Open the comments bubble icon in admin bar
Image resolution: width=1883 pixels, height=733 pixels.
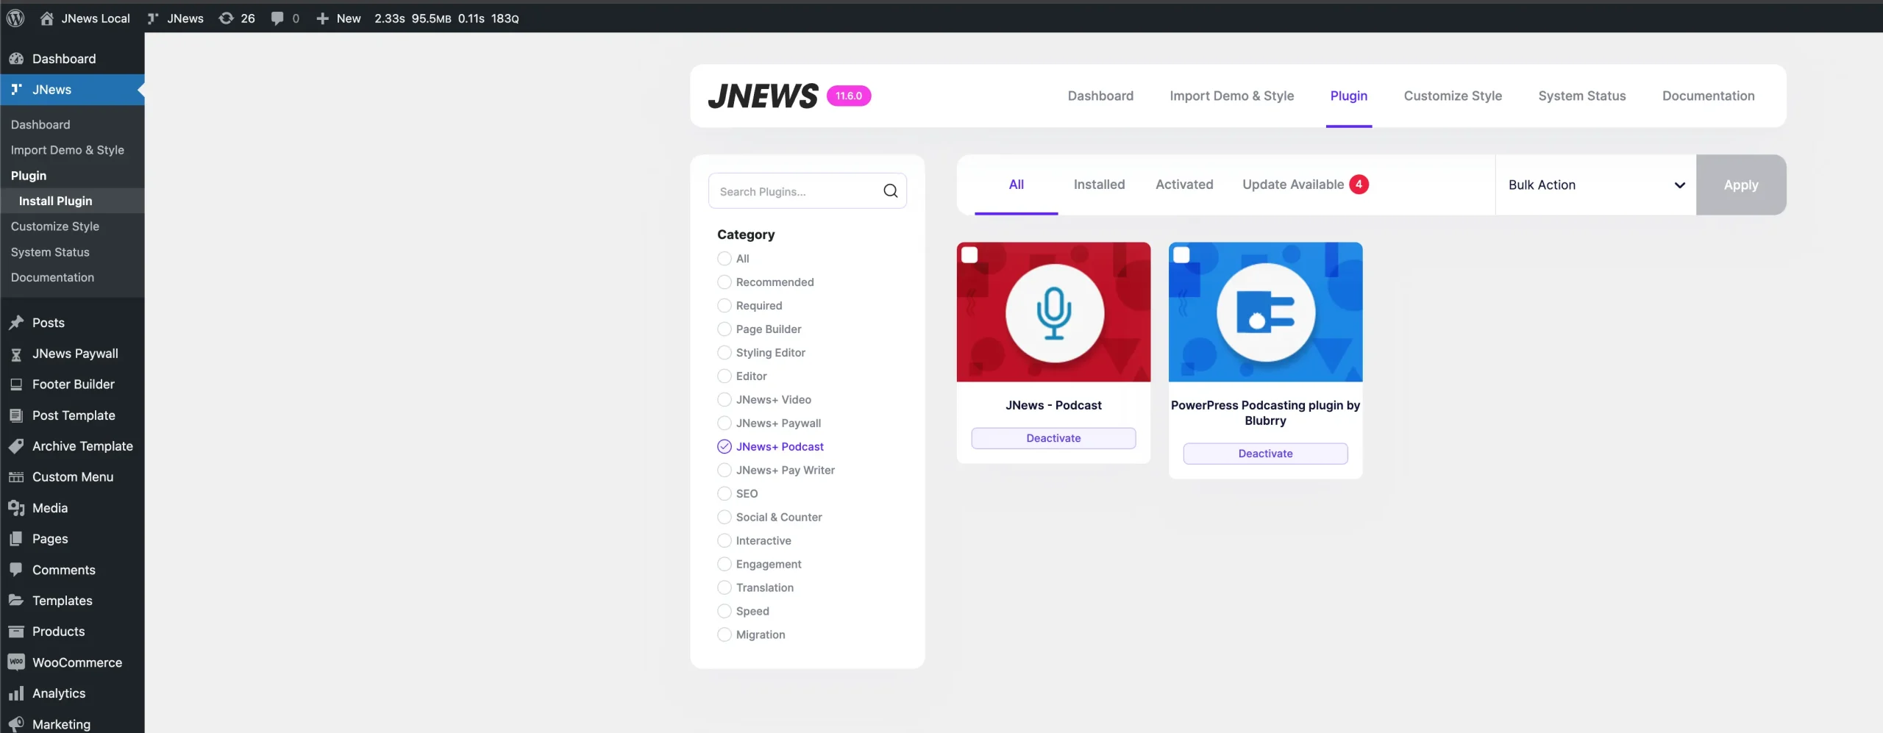click(277, 18)
